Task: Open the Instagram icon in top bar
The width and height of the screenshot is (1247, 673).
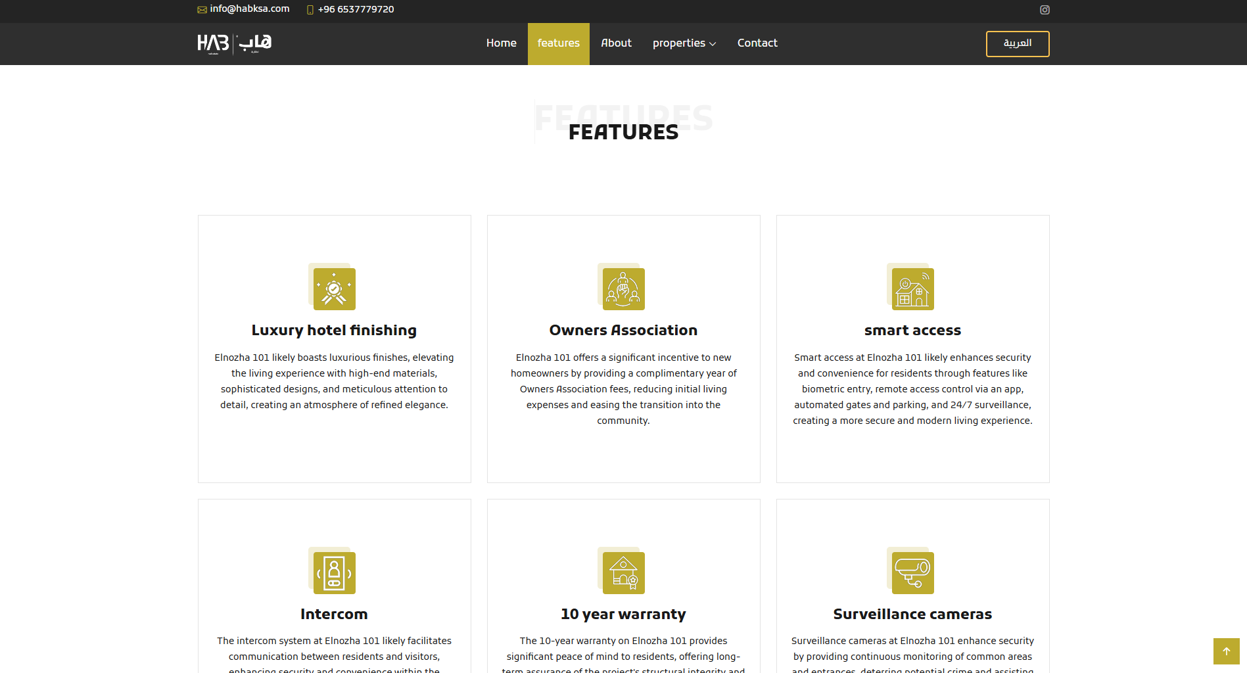Action: point(1045,10)
